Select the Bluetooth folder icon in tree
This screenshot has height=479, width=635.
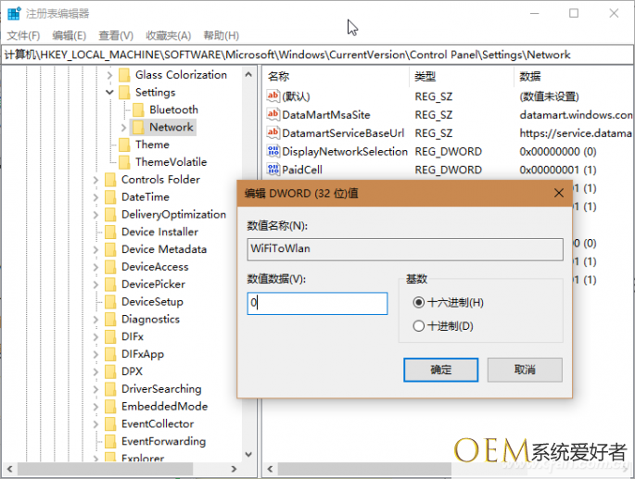coord(138,110)
